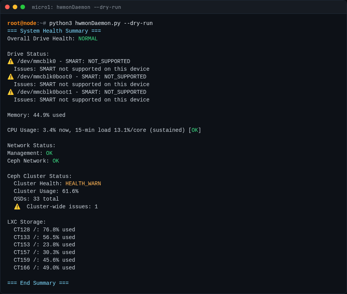Viewport: 347px width, 294px height.
Task: Click the '/dev/mmcblk0 - SMART: NOT_SUPPORTED' line
Action: coord(74,61)
